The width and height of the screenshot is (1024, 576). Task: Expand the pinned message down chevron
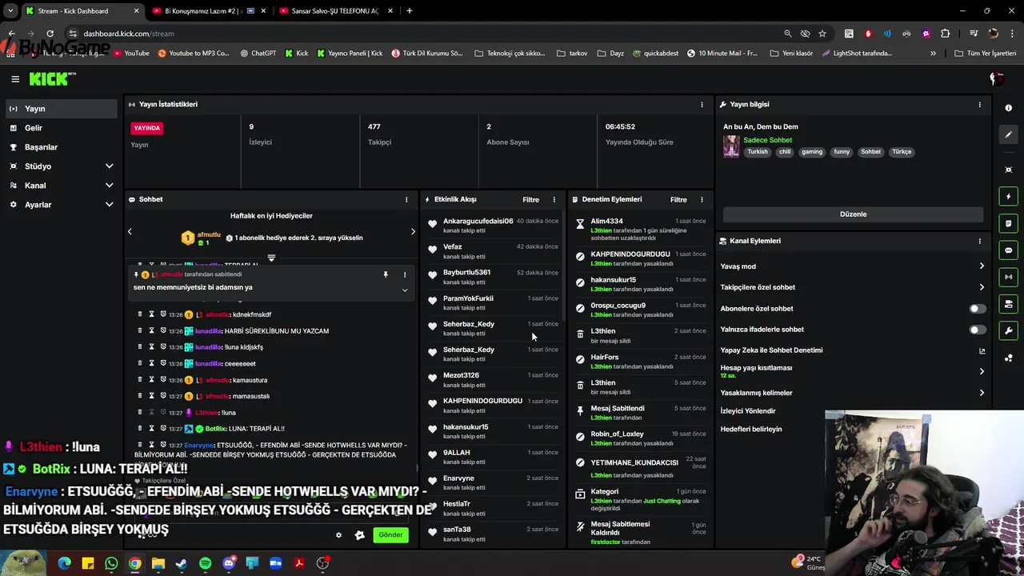pyautogui.click(x=405, y=290)
